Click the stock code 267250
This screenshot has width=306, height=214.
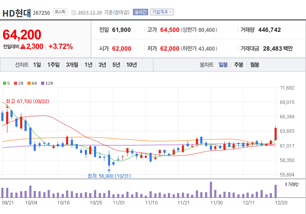(42, 13)
